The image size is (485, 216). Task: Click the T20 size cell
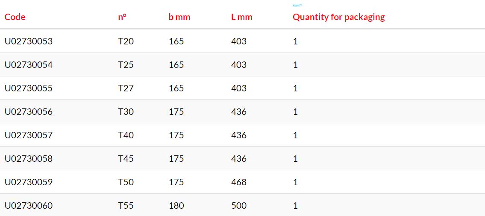tap(126, 41)
